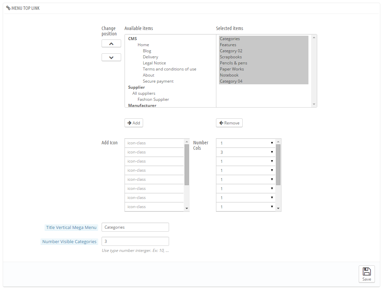382x288 pixels.
Task: Click Add Icon list scroll down arrow
Action: pyautogui.click(x=187, y=208)
